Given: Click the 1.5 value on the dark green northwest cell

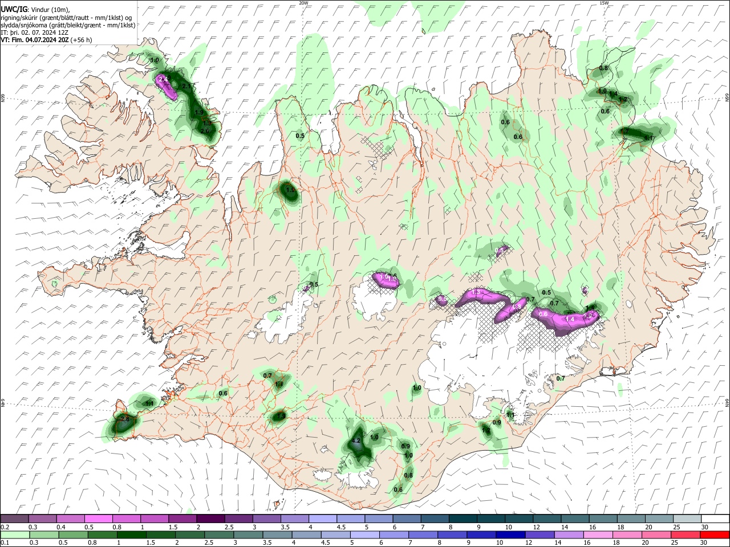Looking at the screenshot, I should click(290, 190).
